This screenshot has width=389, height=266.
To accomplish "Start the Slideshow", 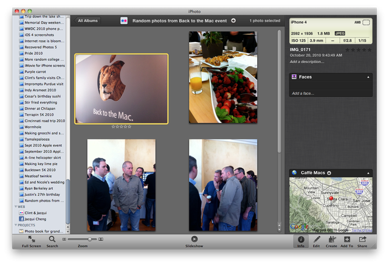I will (x=194, y=242).
